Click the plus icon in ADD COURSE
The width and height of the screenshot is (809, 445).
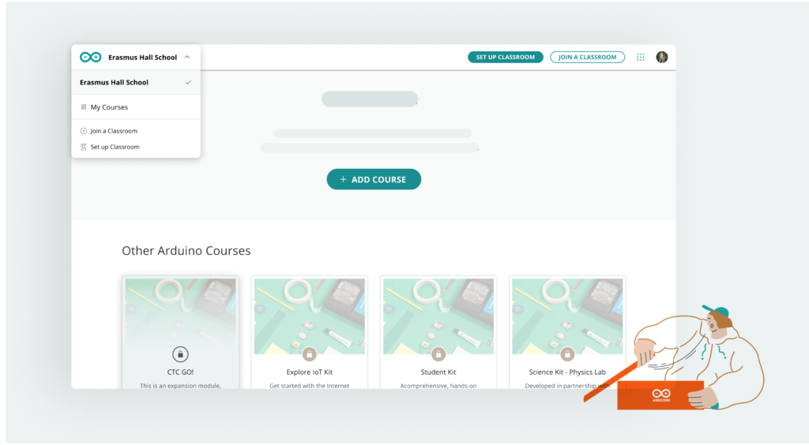point(343,179)
